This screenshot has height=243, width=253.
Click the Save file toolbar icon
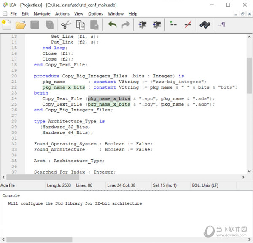point(35,25)
